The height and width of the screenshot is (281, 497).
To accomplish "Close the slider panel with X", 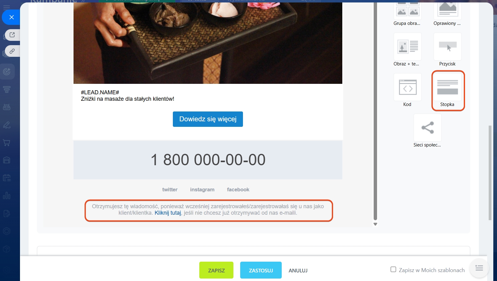I will (x=12, y=17).
